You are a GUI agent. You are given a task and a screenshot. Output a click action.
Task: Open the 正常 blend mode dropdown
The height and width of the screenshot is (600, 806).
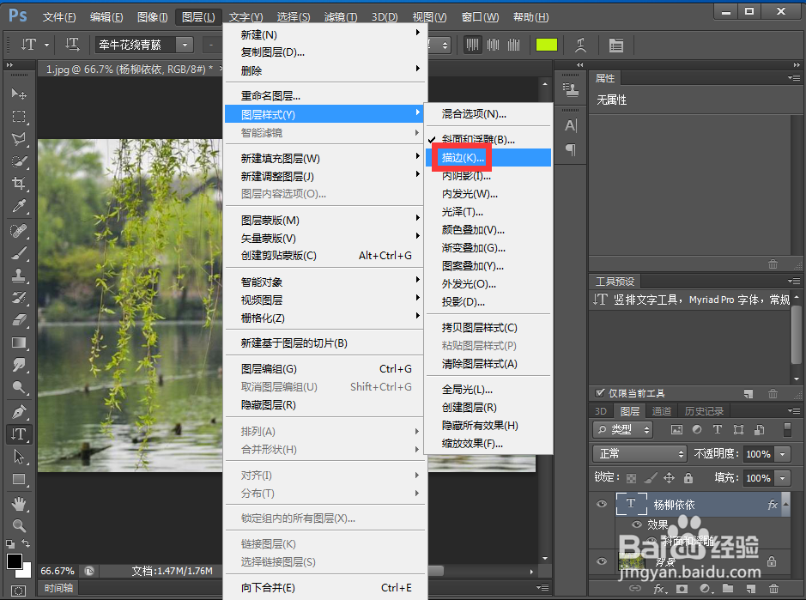(x=639, y=454)
